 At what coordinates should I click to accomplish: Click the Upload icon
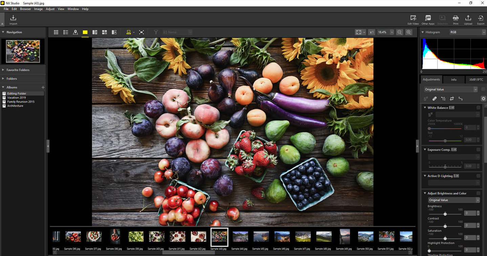tap(468, 20)
